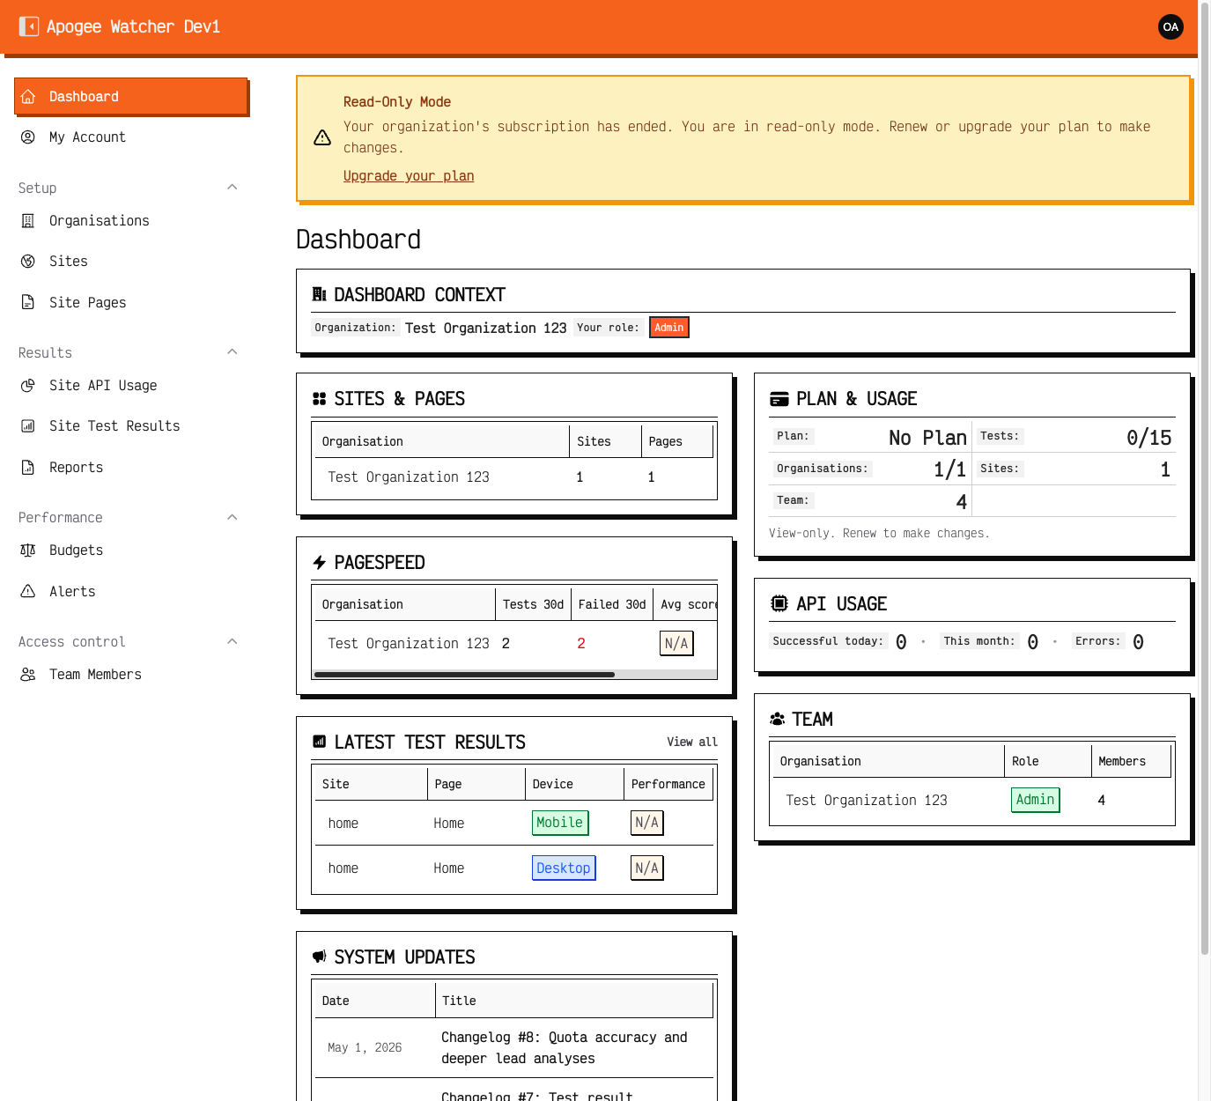The image size is (1211, 1101).
Task: Click the API Usage chip icon
Action: (x=779, y=603)
